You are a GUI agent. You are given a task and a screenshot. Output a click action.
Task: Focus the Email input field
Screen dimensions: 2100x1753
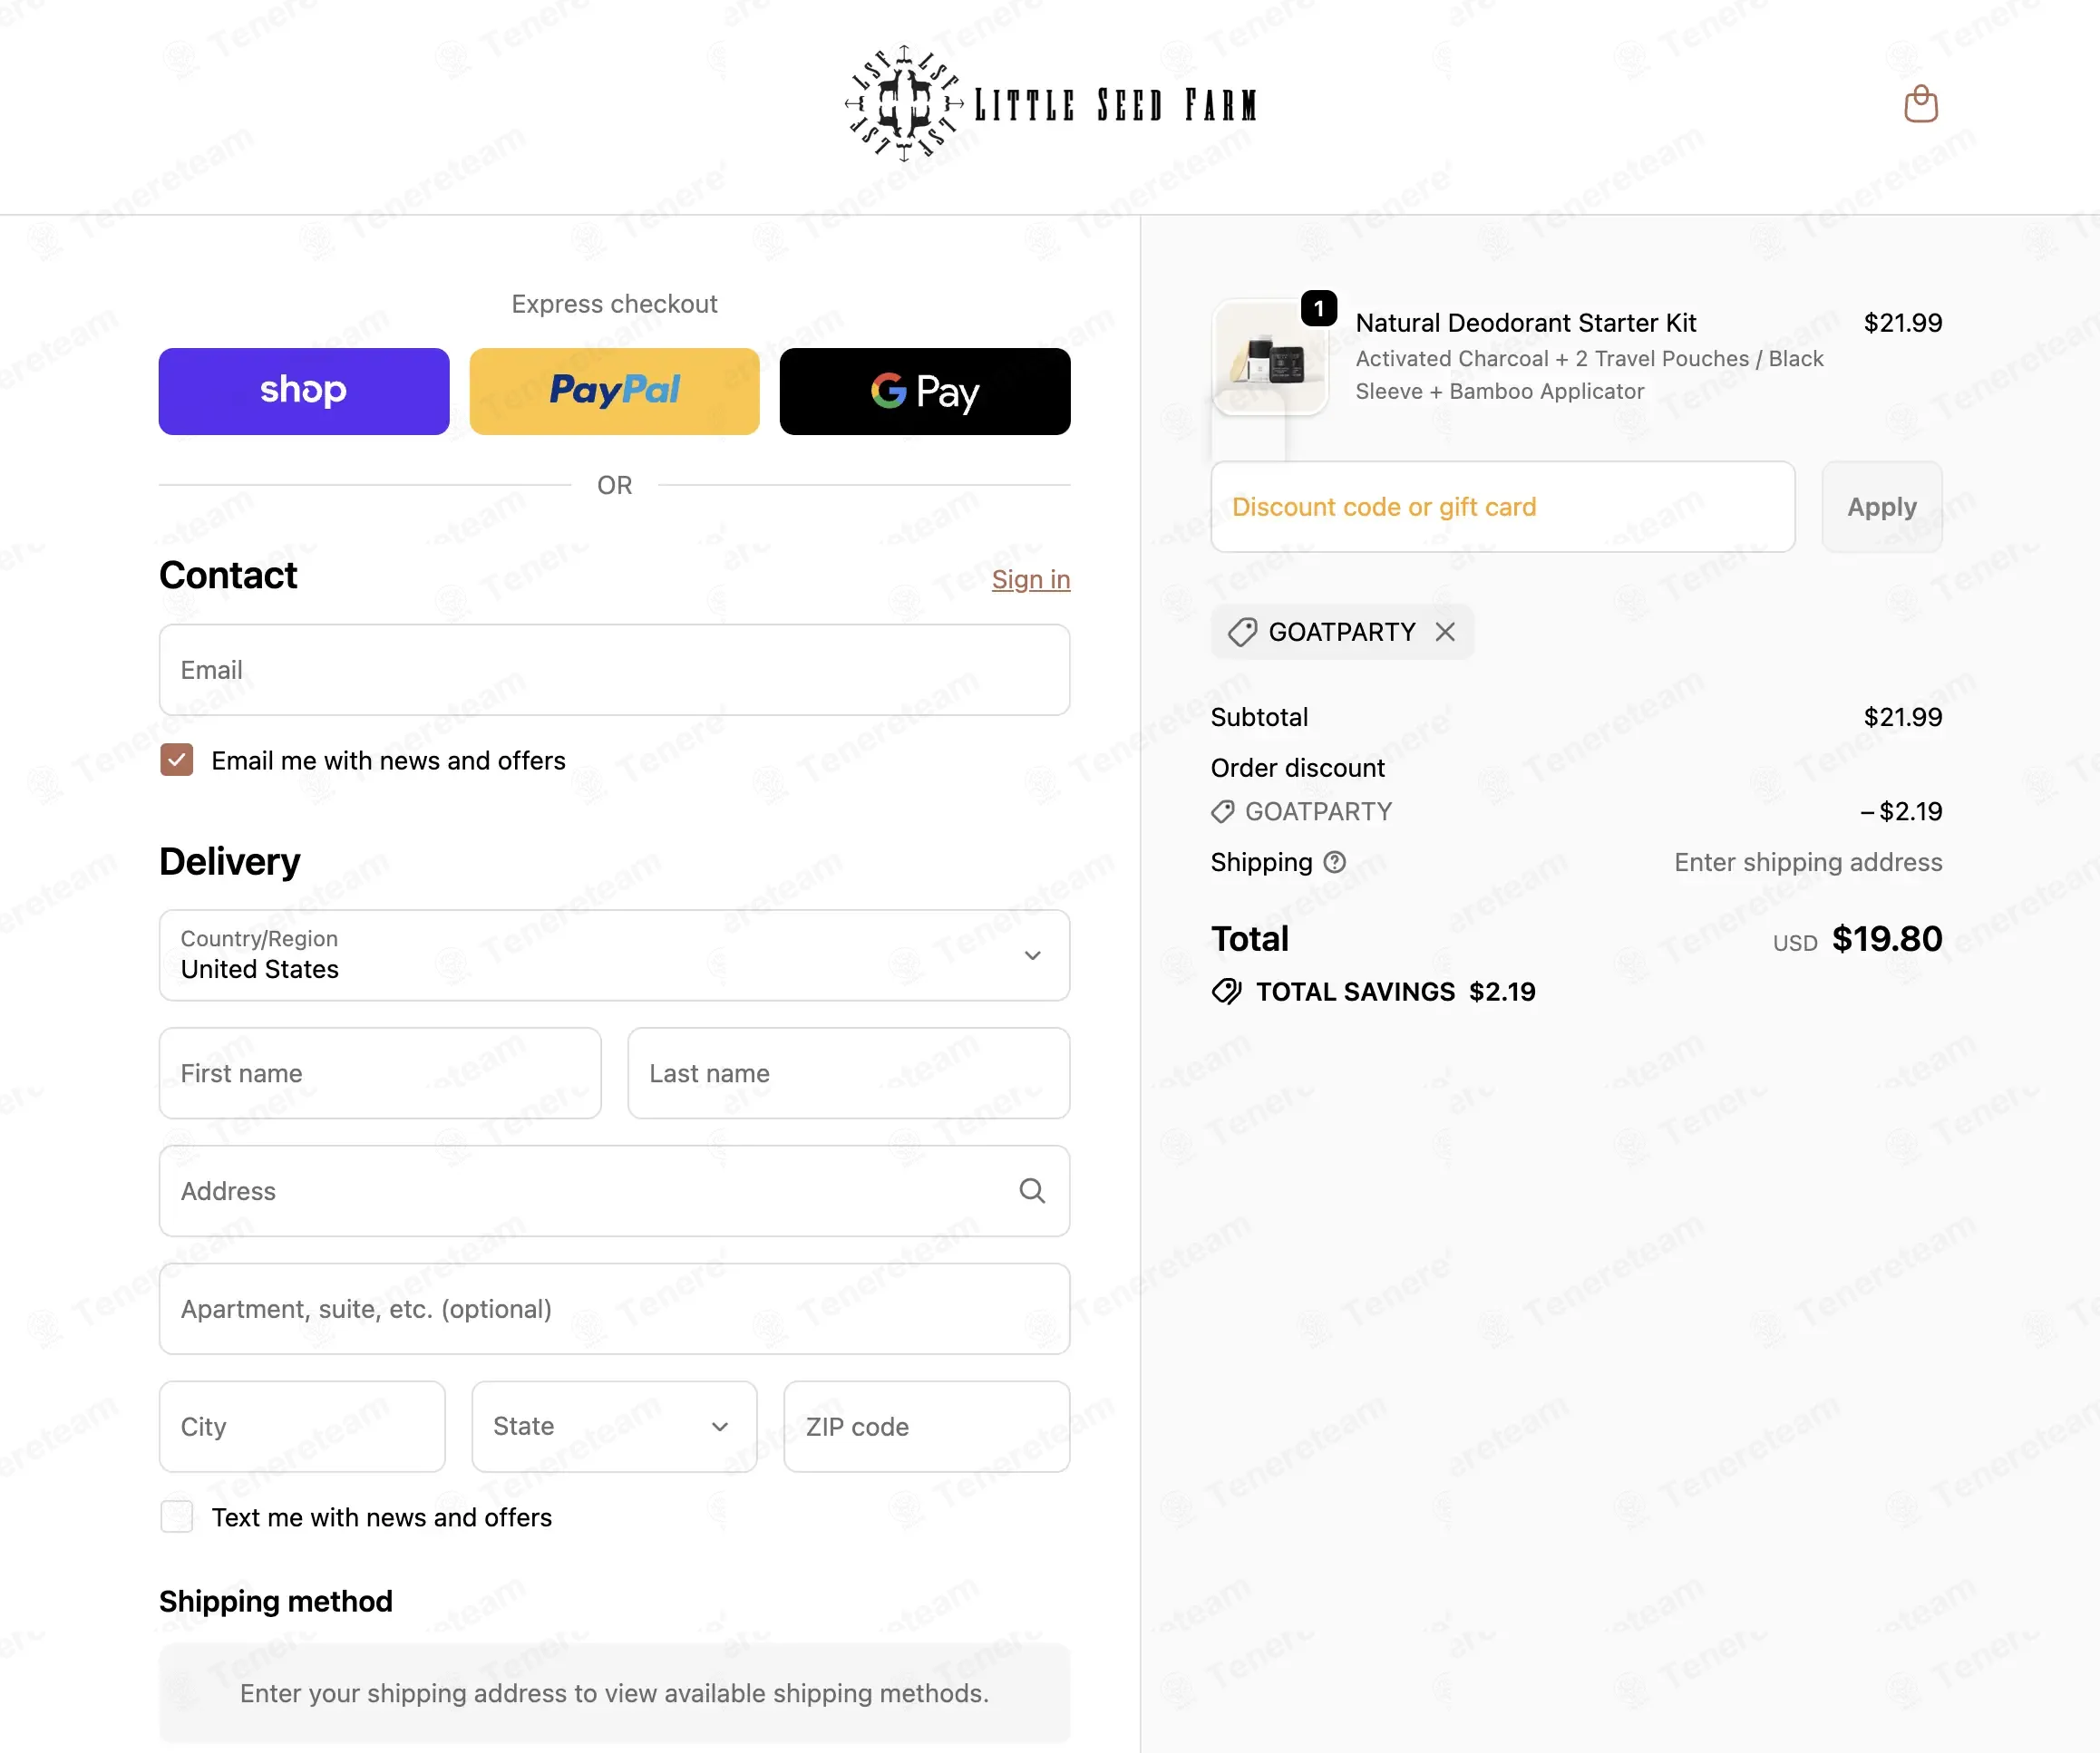point(614,670)
